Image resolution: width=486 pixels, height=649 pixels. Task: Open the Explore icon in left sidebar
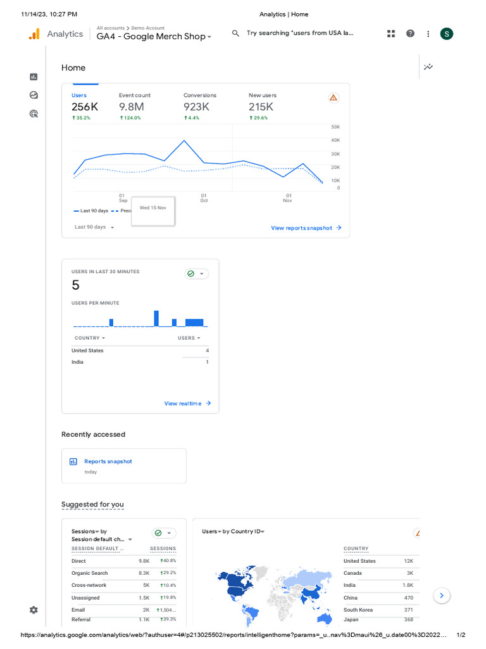click(x=34, y=95)
